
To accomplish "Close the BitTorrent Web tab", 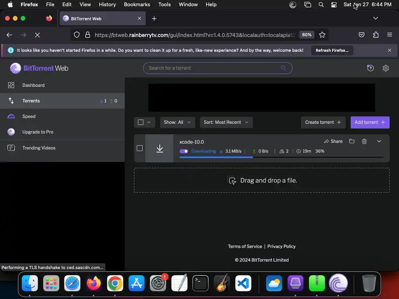I will tap(139, 18).
